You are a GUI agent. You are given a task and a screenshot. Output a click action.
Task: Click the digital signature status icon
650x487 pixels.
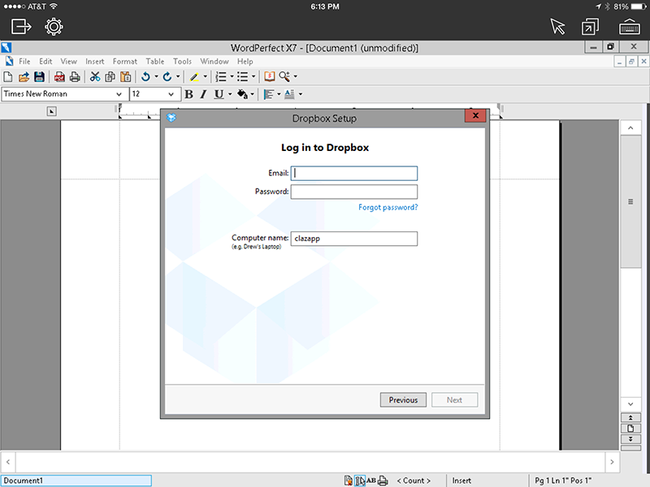coord(349,481)
